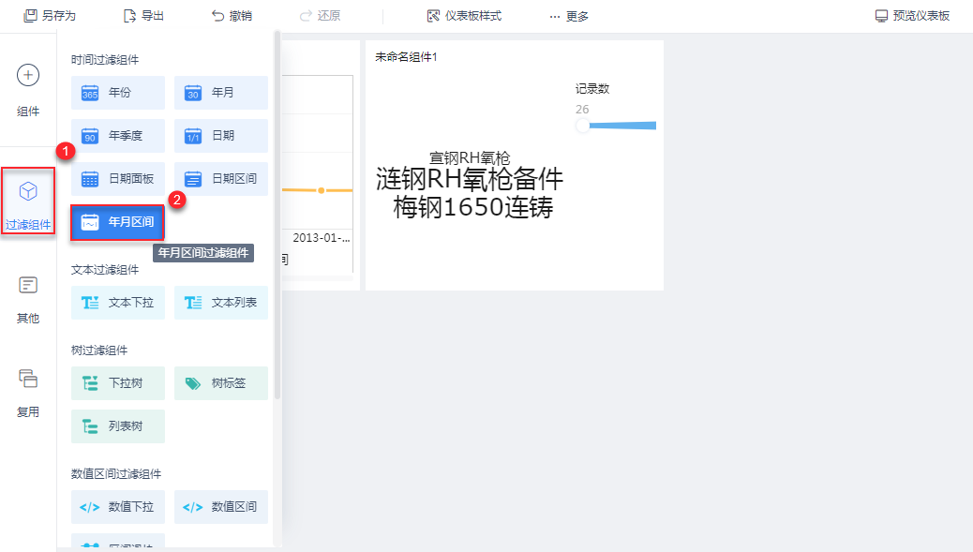Click the 梅钢1650连铸 word cloud text
973x552 pixels.
[x=472, y=207]
